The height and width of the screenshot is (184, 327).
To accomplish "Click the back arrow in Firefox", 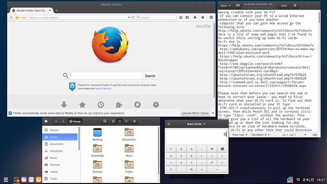I will point(11,18).
